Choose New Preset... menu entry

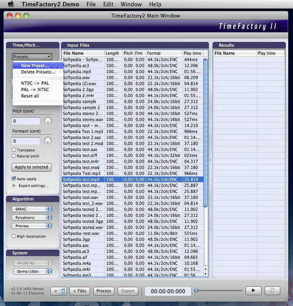coord(38,66)
